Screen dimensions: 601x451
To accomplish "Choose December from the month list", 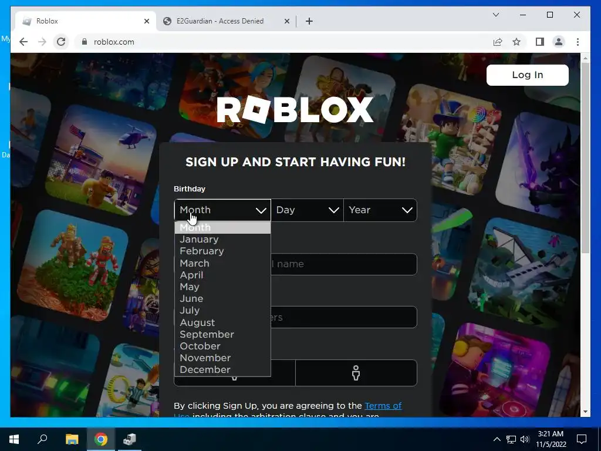I will click(222, 370).
